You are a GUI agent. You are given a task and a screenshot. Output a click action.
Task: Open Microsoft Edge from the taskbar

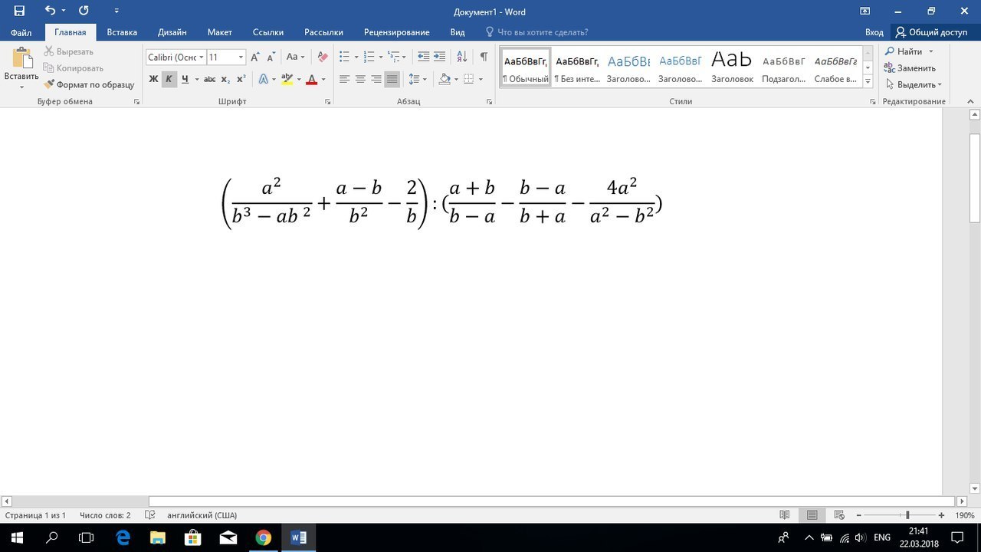[123, 537]
